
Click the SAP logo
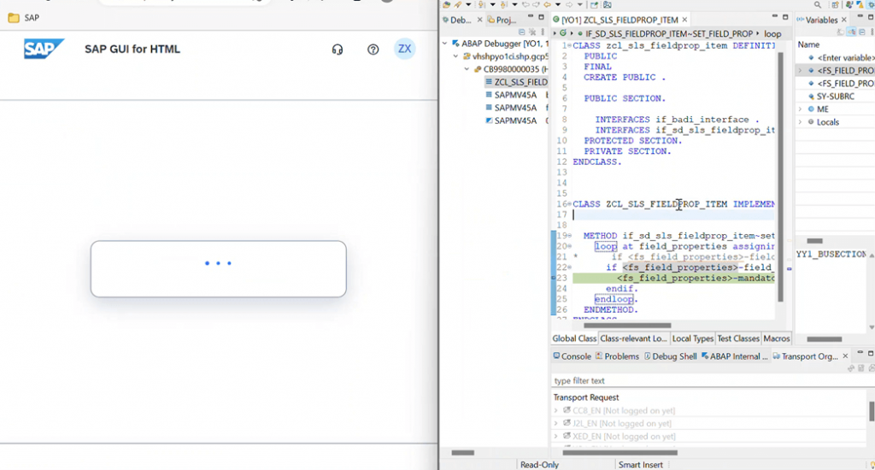coord(44,49)
